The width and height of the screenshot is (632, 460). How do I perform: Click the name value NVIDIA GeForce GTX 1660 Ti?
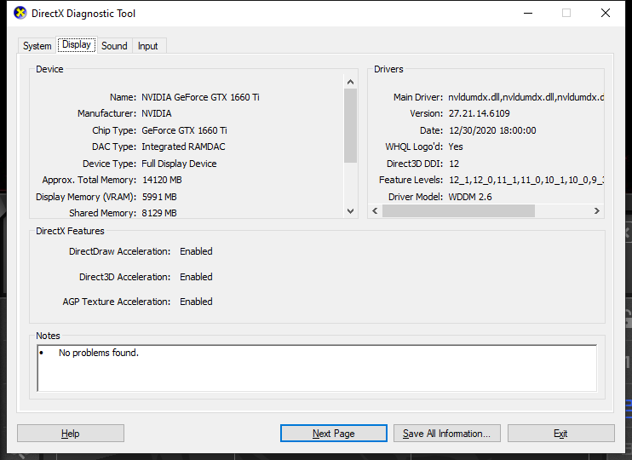point(200,97)
